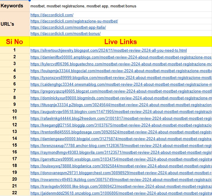Select the Si No header cell

(x=14, y=41)
